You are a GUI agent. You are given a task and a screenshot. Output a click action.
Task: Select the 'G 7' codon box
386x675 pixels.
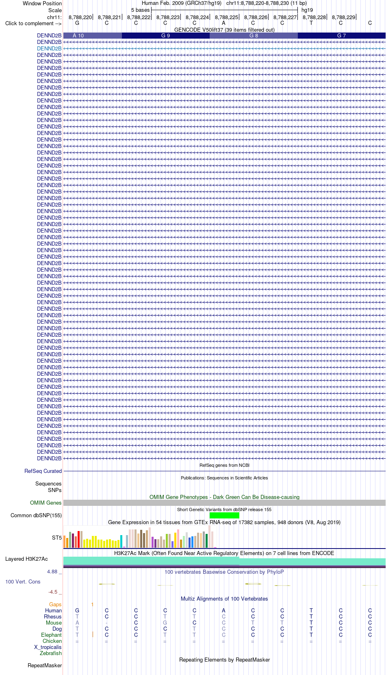tap(342, 36)
